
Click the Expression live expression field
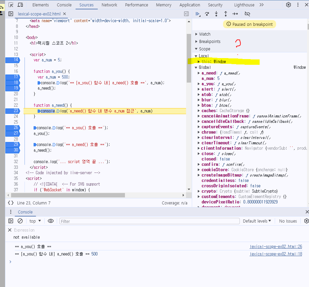[24, 230]
